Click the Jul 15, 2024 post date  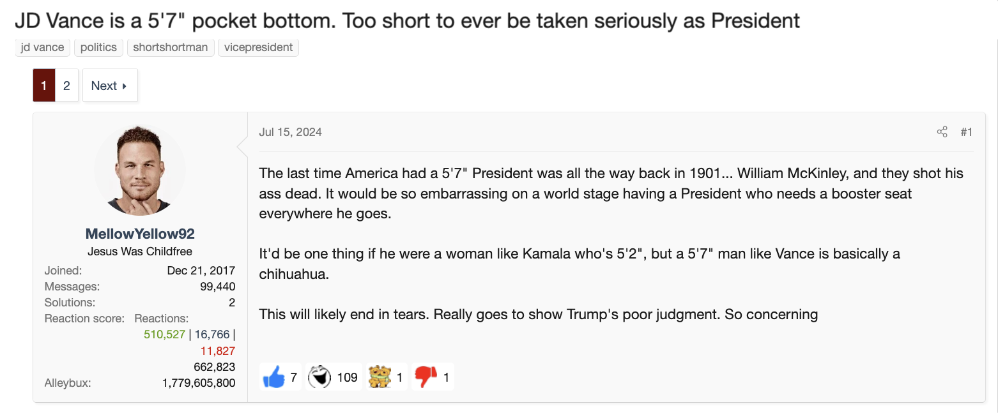(x=291, y=132)
